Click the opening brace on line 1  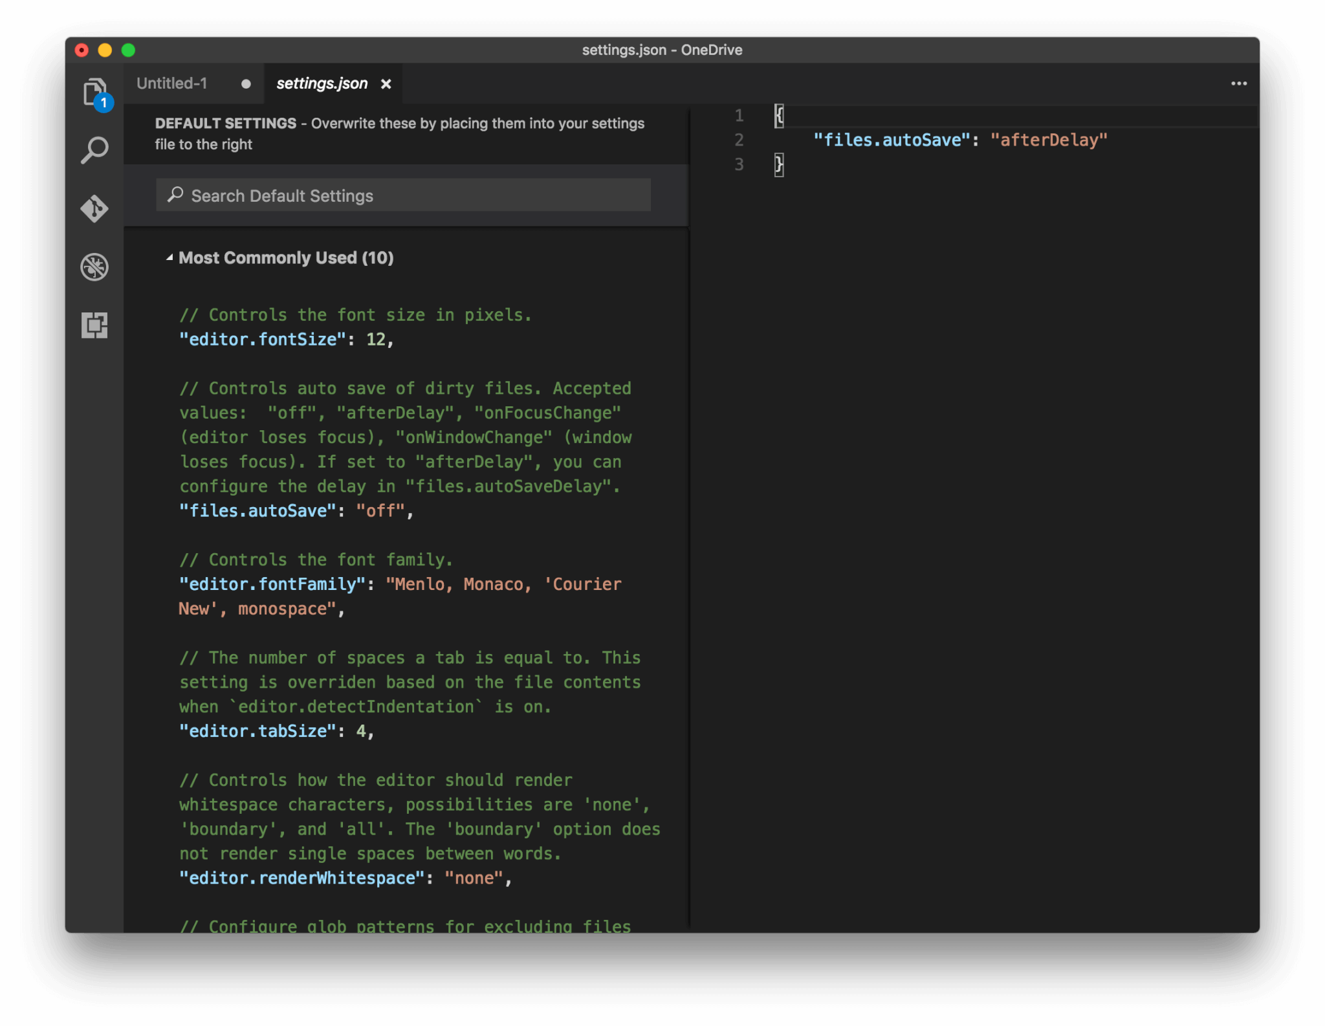779,116
